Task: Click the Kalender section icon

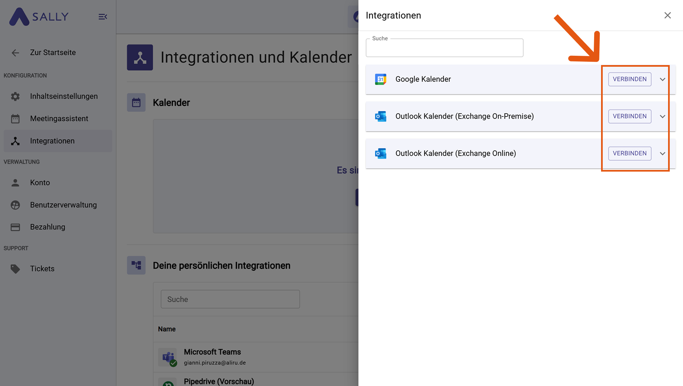Action: coord(136,103)
